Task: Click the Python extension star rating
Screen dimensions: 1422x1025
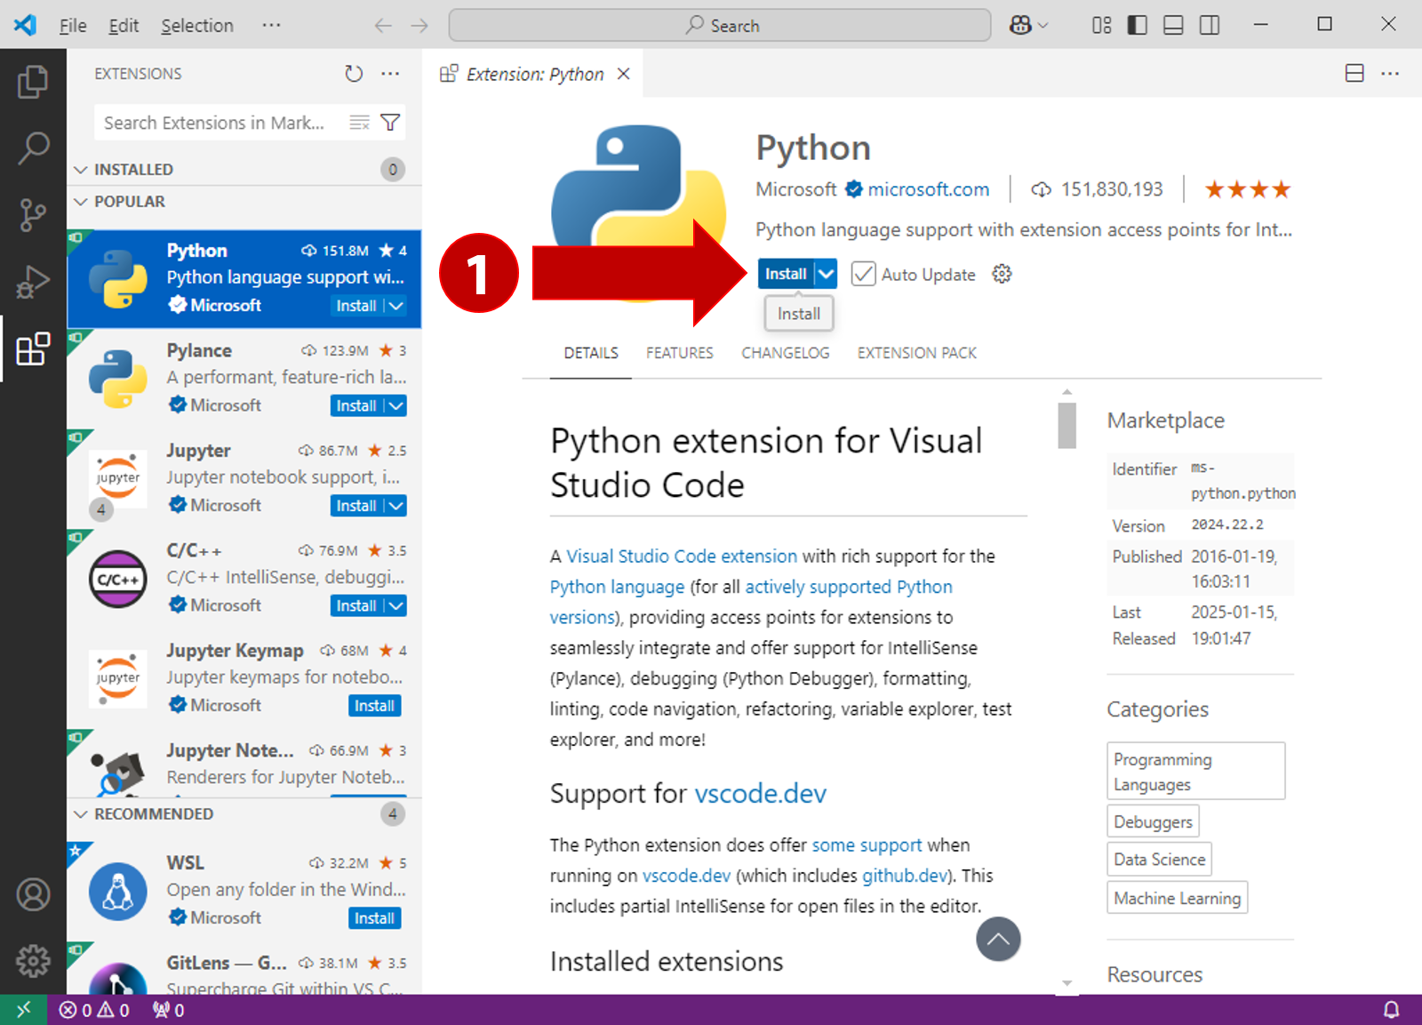Action: [x=1248, y=189]
